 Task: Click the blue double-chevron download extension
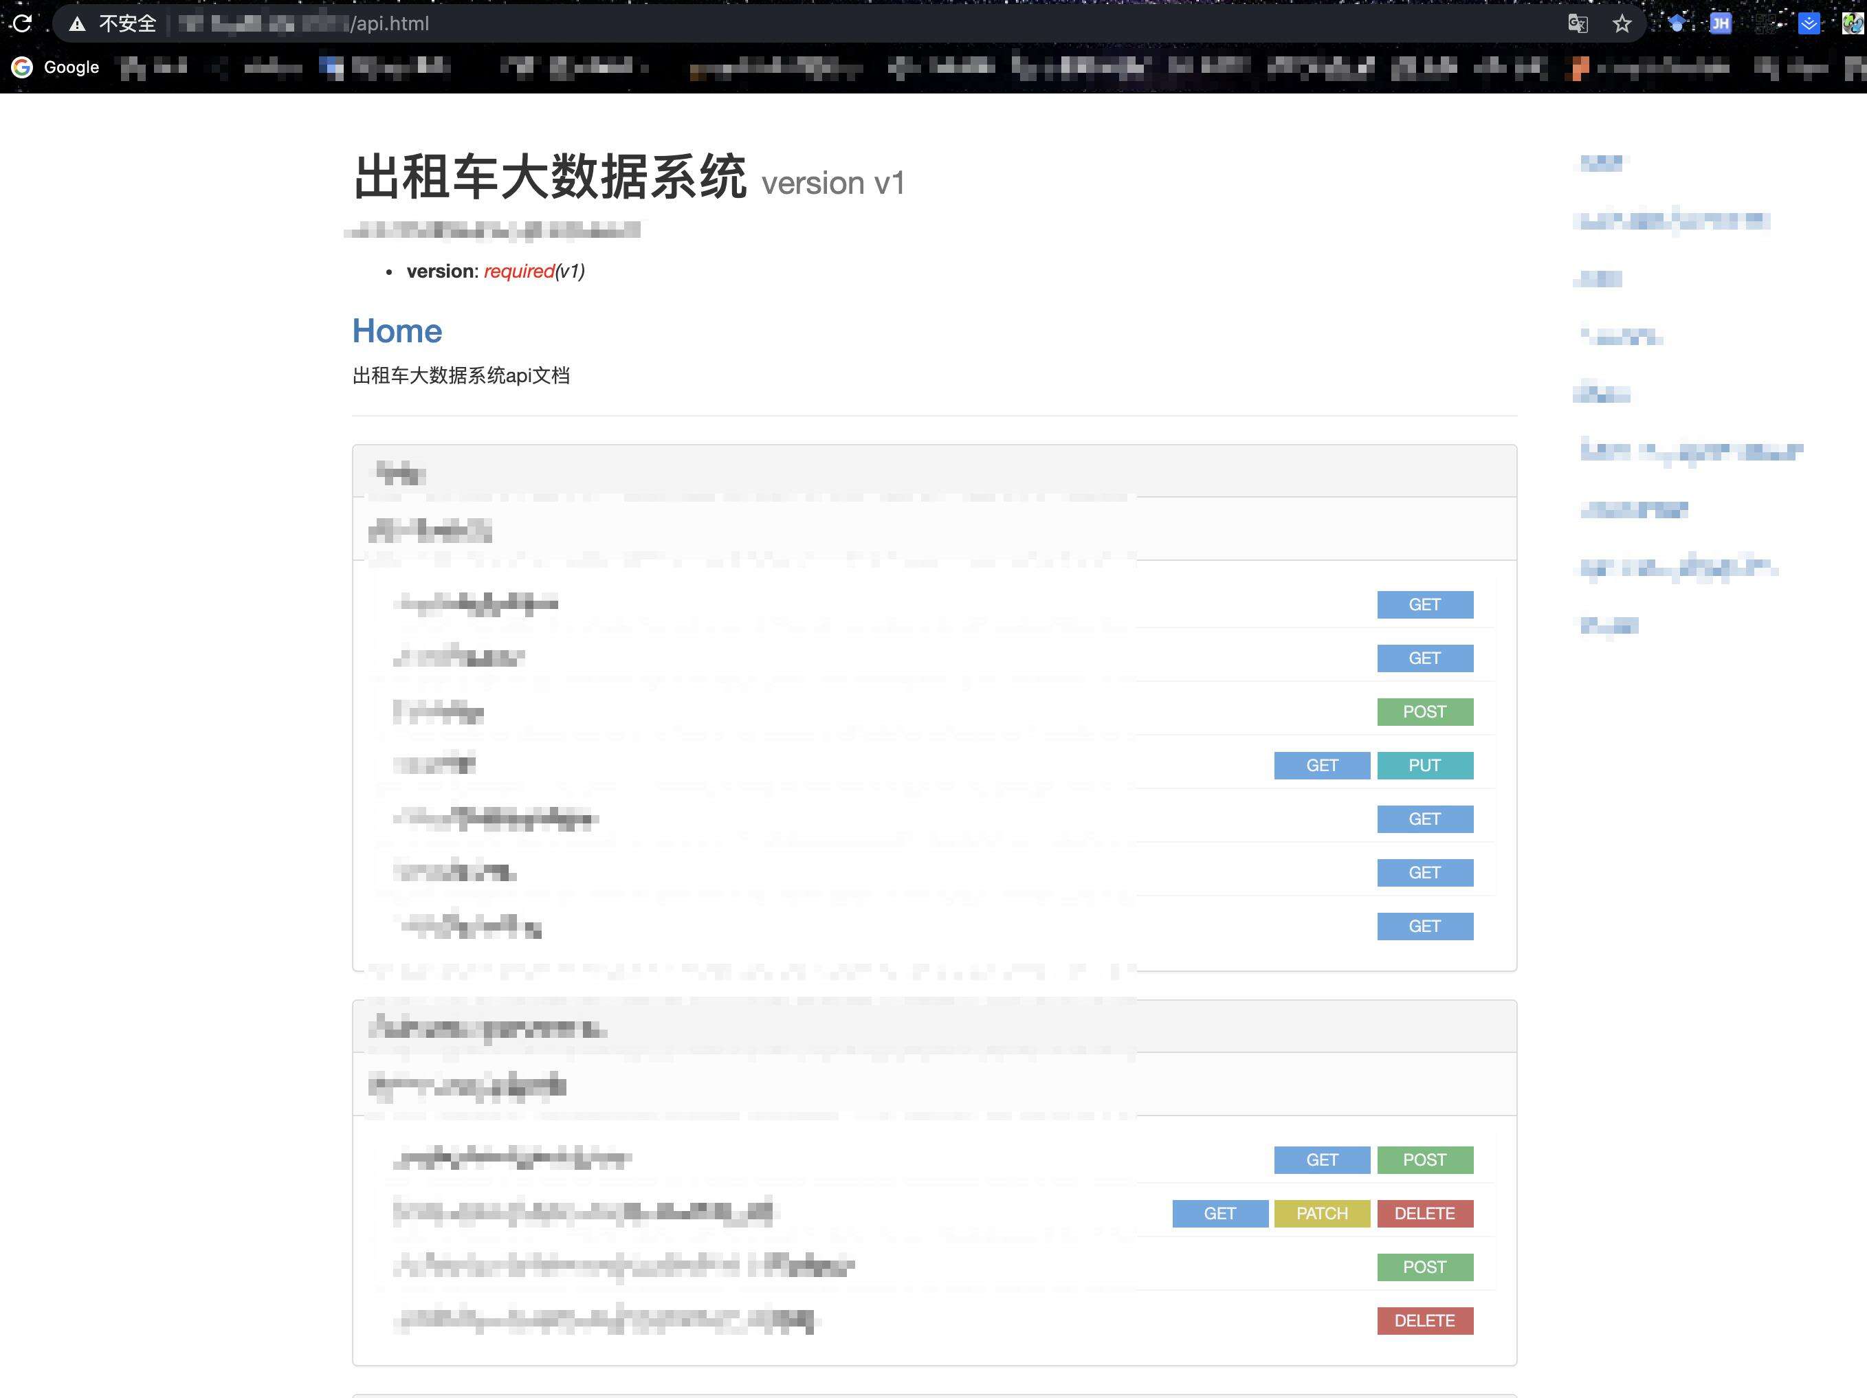point(1808,23)
